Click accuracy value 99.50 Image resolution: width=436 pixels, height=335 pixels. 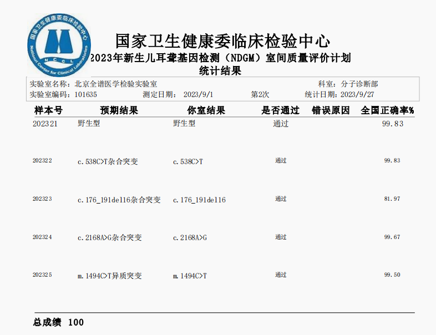(392, 275)
